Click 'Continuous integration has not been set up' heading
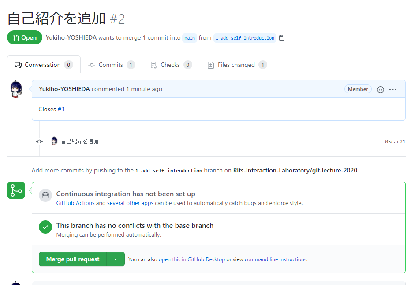 click(126, 194)
